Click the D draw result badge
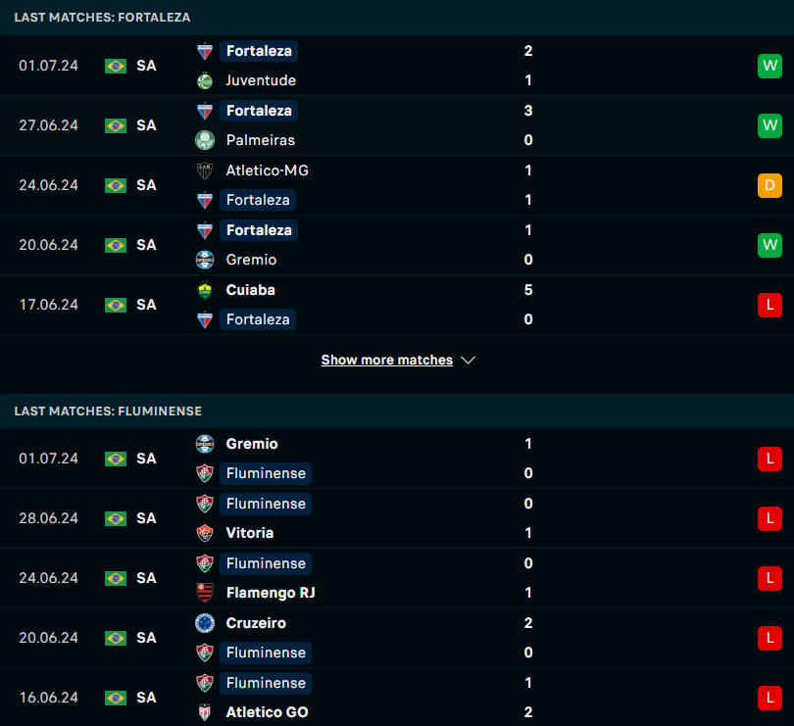 (x=769, y=185)
